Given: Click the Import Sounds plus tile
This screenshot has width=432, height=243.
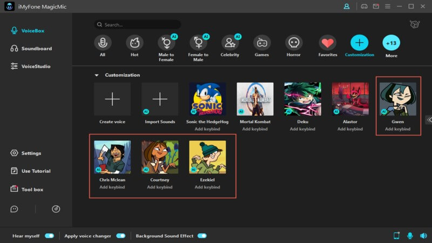Looking at the screenshot, I should (x=160, y=99).
